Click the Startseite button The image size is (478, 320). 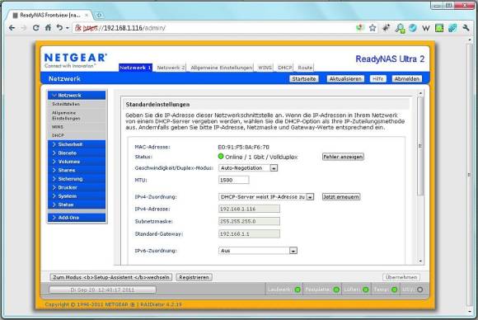click(304, 78)
